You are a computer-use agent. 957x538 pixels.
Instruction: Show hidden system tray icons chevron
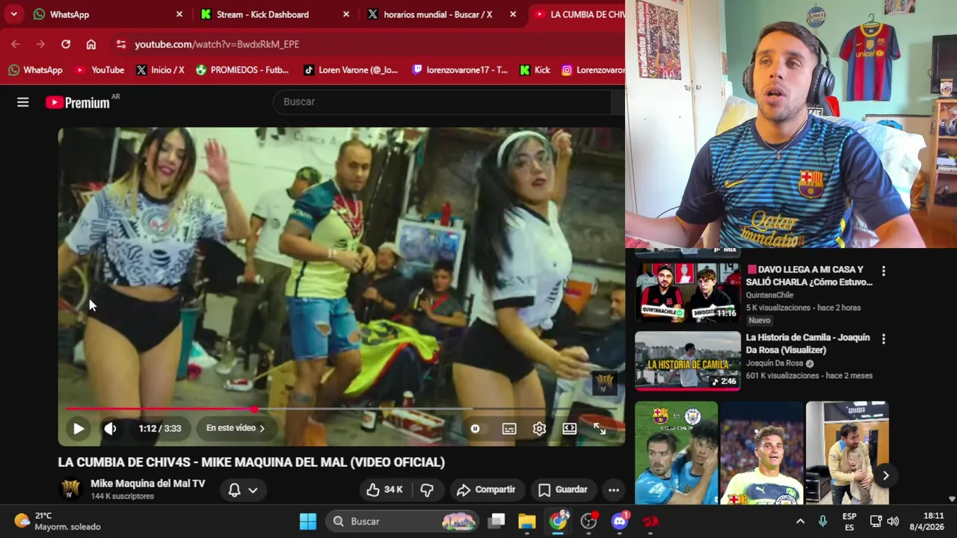pos(800,521)
